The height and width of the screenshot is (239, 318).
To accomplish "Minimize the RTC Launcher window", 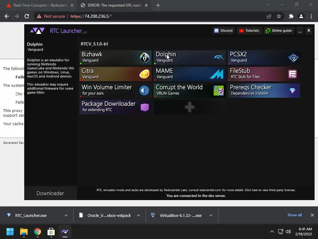I will point(300,30).
